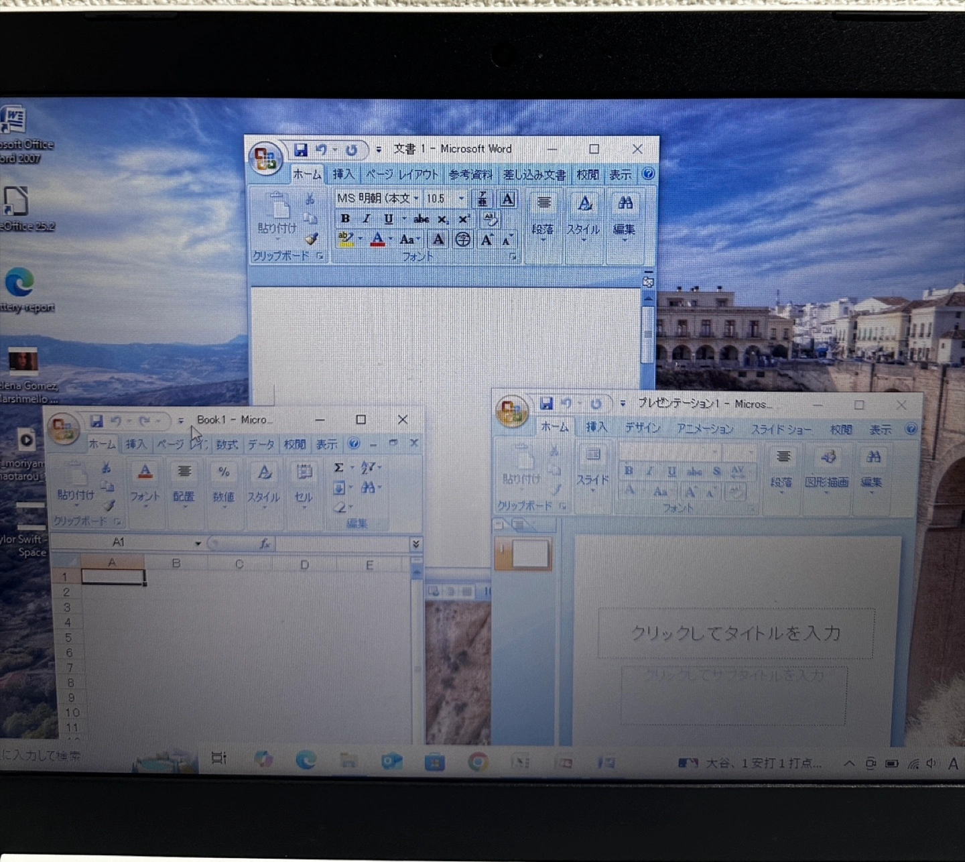Click Excel Clear eraser icon
The height and width of the screenshot is (862, 965).
point(340,507)
